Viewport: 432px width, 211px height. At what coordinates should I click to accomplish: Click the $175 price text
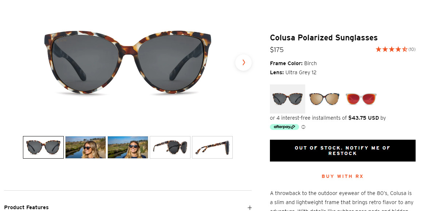277,50
